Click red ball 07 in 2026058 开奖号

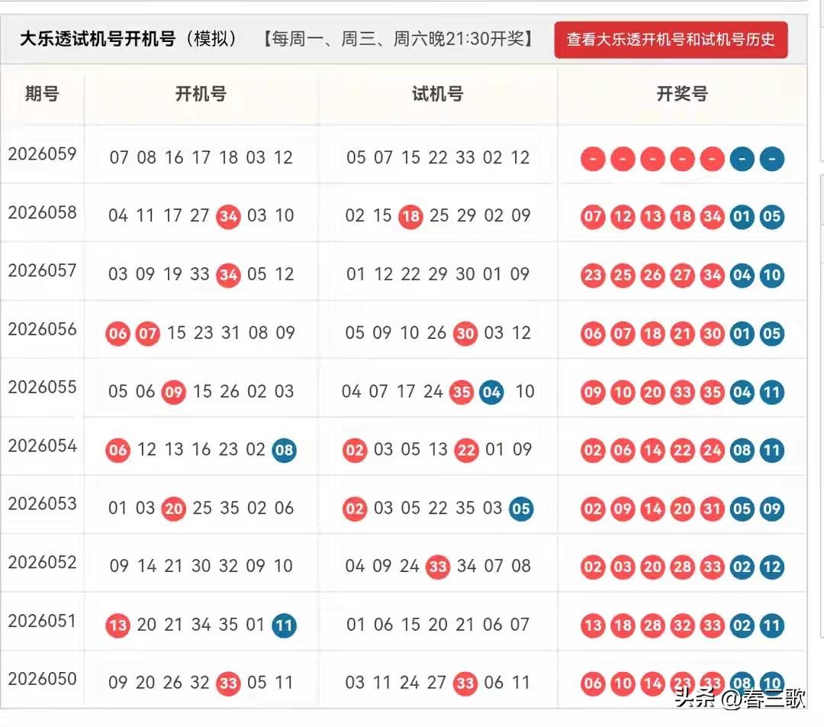pos(593,217)
